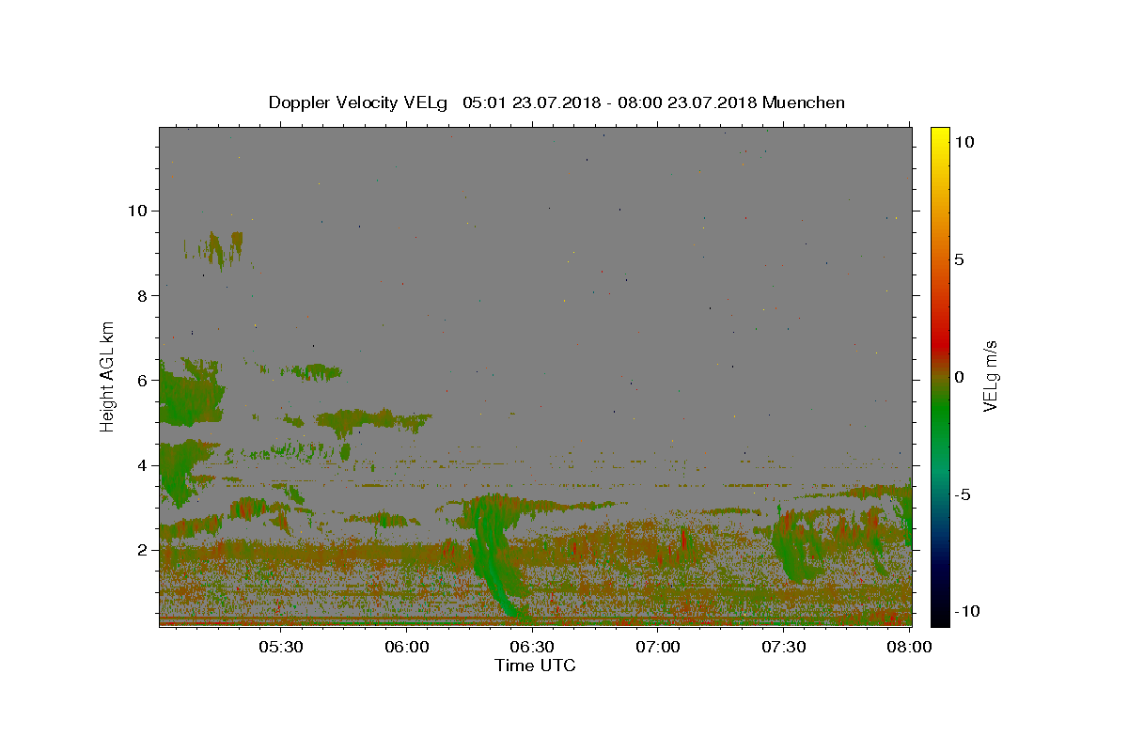Click the 08:00 time axis tick label
The height and width of the screenshot is (752, 1128).
908,647
